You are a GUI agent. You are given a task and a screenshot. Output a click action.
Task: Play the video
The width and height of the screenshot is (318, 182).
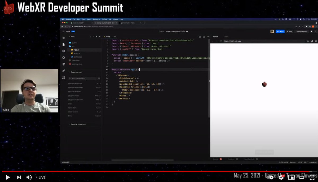click(8, 177)
